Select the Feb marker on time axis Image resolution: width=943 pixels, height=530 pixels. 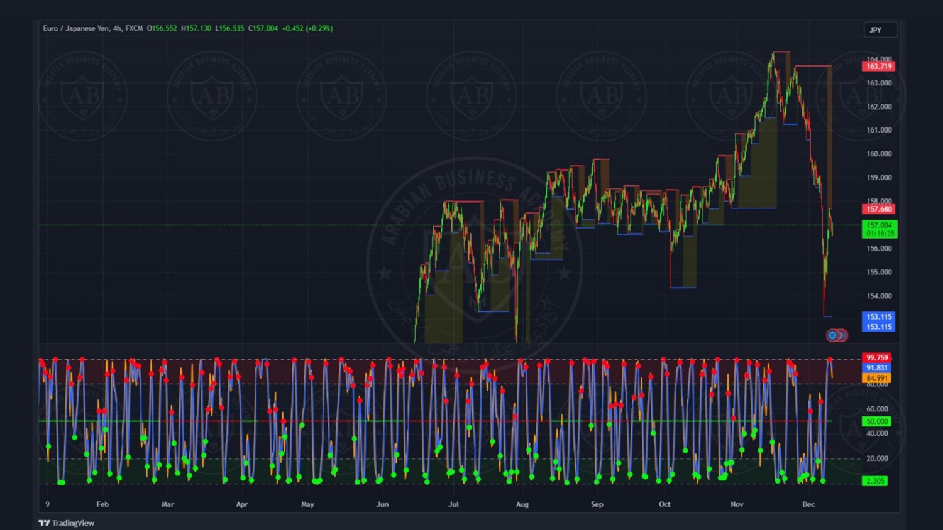[102, 504]
